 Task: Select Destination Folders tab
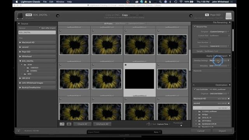(x=137, y=24)
